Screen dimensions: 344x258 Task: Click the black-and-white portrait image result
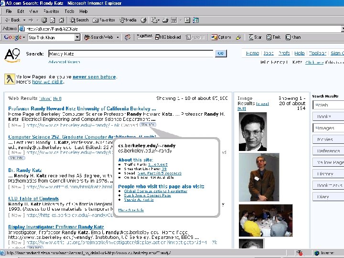pyautogui.click(x=253, y=132)
